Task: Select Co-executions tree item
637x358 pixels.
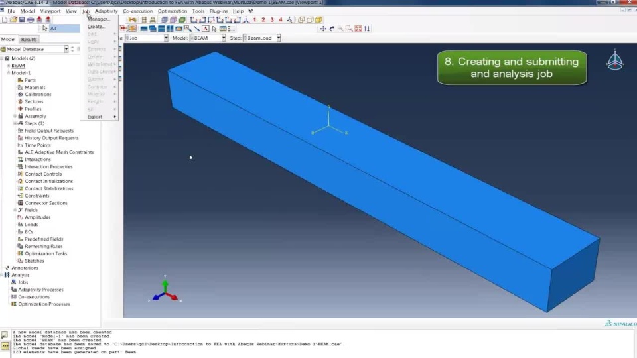Action: (x=34, y=297)
